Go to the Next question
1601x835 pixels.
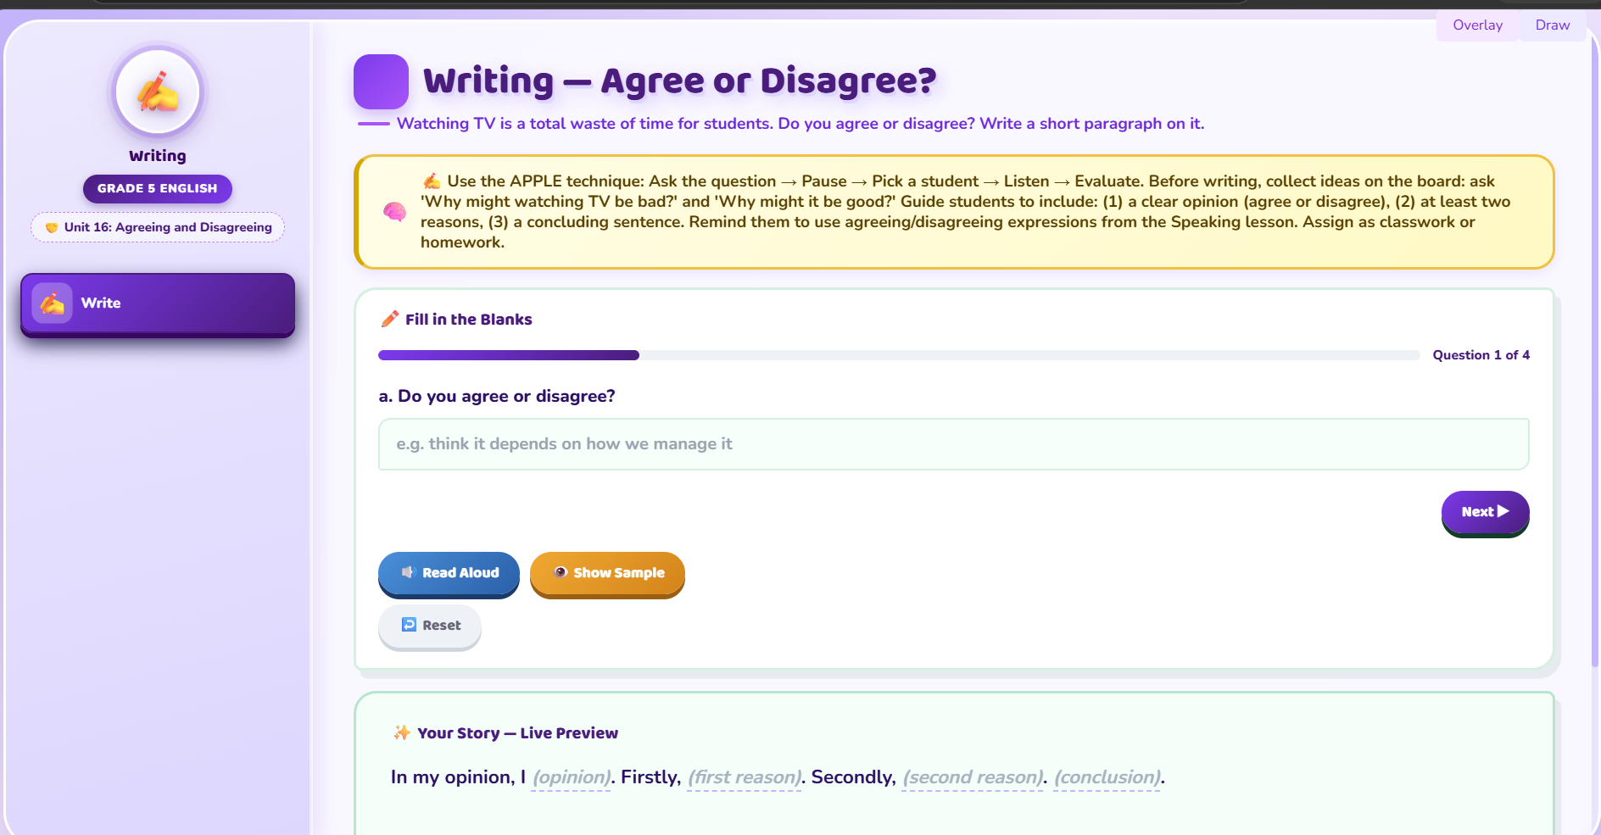(x=1485, y=512)
